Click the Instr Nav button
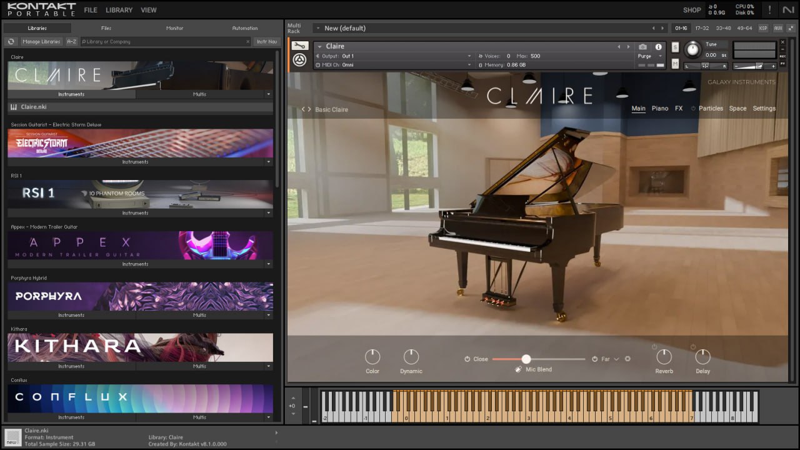 (x=267, y=42)
